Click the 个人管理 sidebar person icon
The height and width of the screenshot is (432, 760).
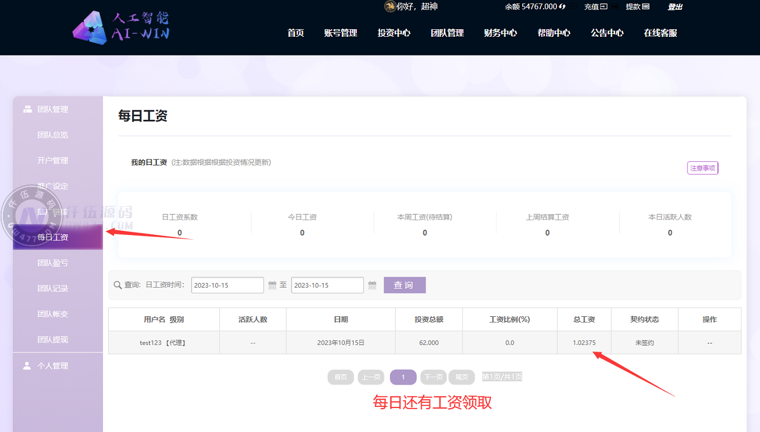tap(27, 366)
